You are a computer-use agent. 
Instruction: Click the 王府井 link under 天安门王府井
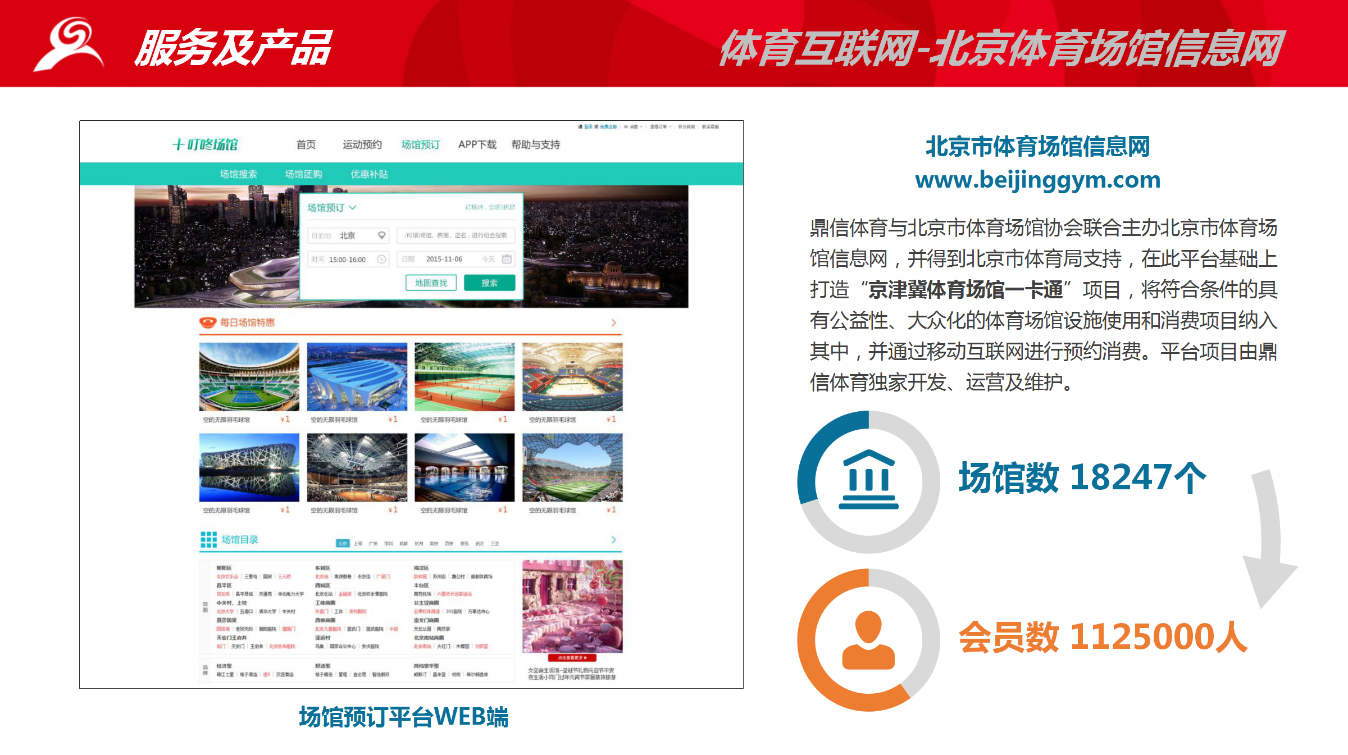pos(256,647)
